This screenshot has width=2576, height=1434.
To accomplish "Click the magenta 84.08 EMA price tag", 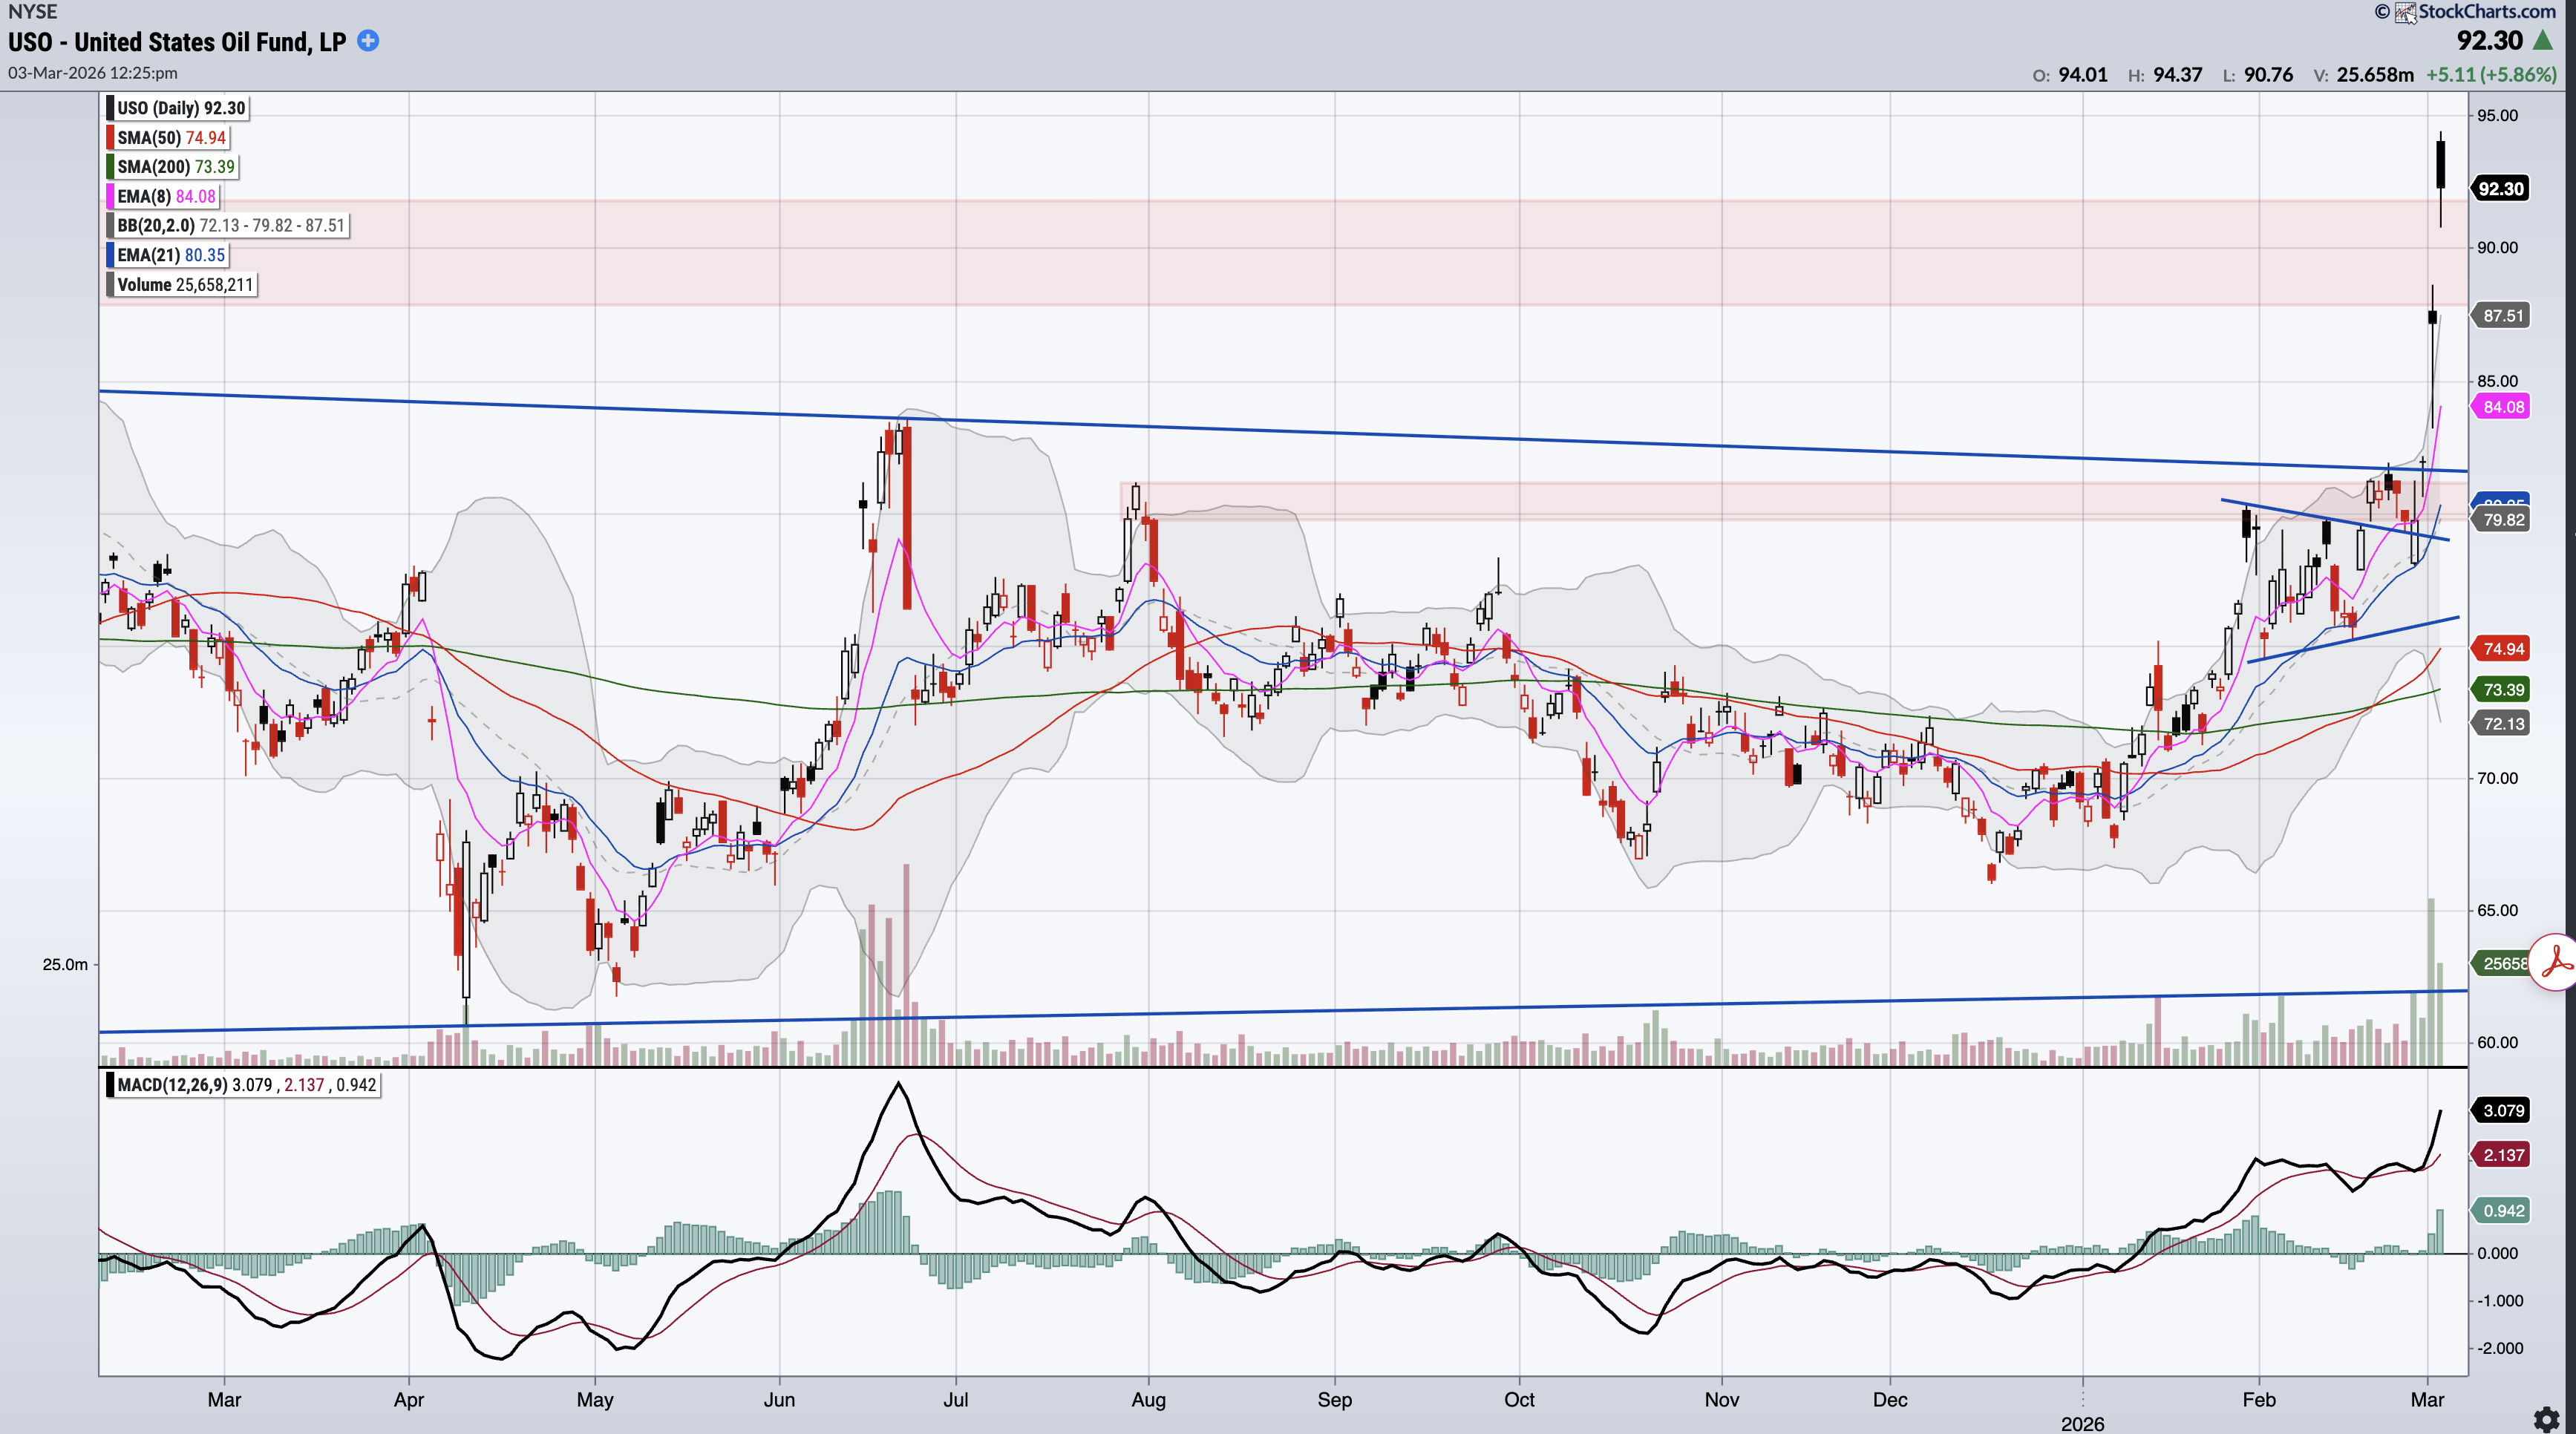I will pyautogui.click(x=2503, y=407).
